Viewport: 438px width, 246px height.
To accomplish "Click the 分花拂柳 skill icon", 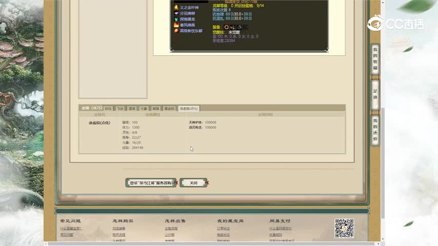I will (176, 13).
